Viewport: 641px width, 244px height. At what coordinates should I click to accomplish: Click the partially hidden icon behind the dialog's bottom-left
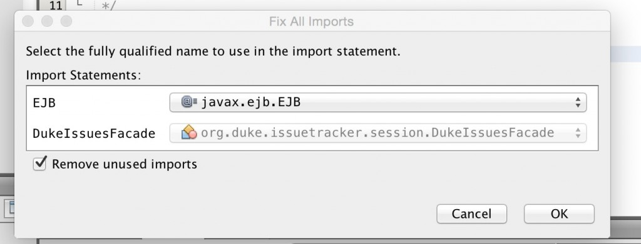[x=10, y=208]
